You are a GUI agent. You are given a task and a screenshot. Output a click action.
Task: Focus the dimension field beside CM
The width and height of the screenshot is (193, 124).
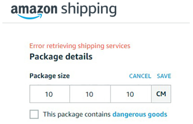click(131, 94)
